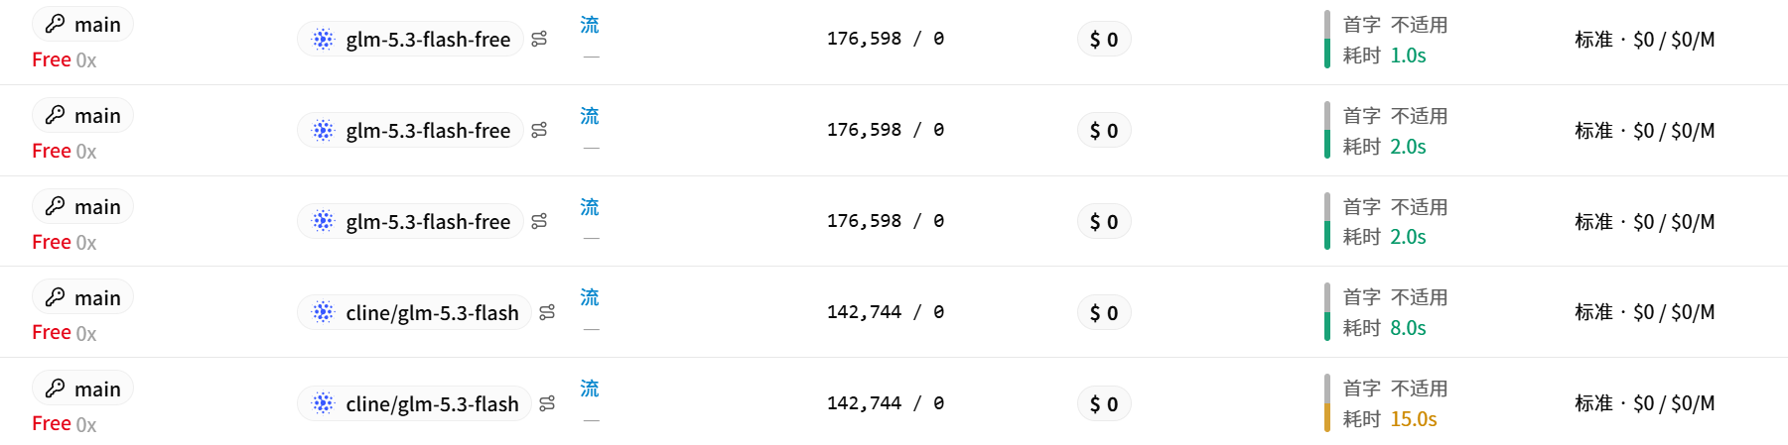
Task: Click the main token tag in second row
Action: [x=82, y=116]
